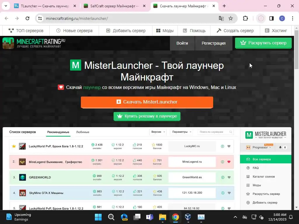
Task: Open info icon for MineLegend row
Action: click(222, 162)
